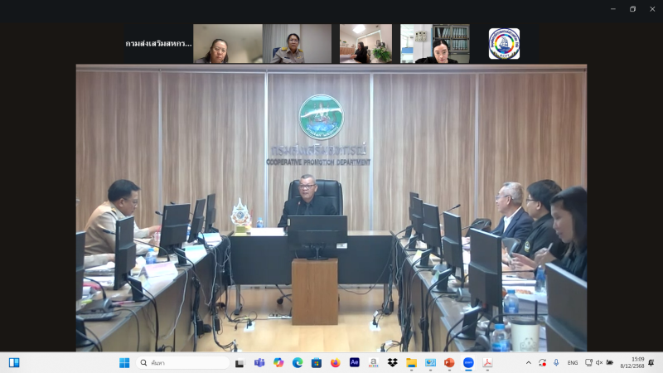Expand hidden system tray icons chevron
Image resolution: width=663 pixels, height=373 pixels.
point(529,362)
